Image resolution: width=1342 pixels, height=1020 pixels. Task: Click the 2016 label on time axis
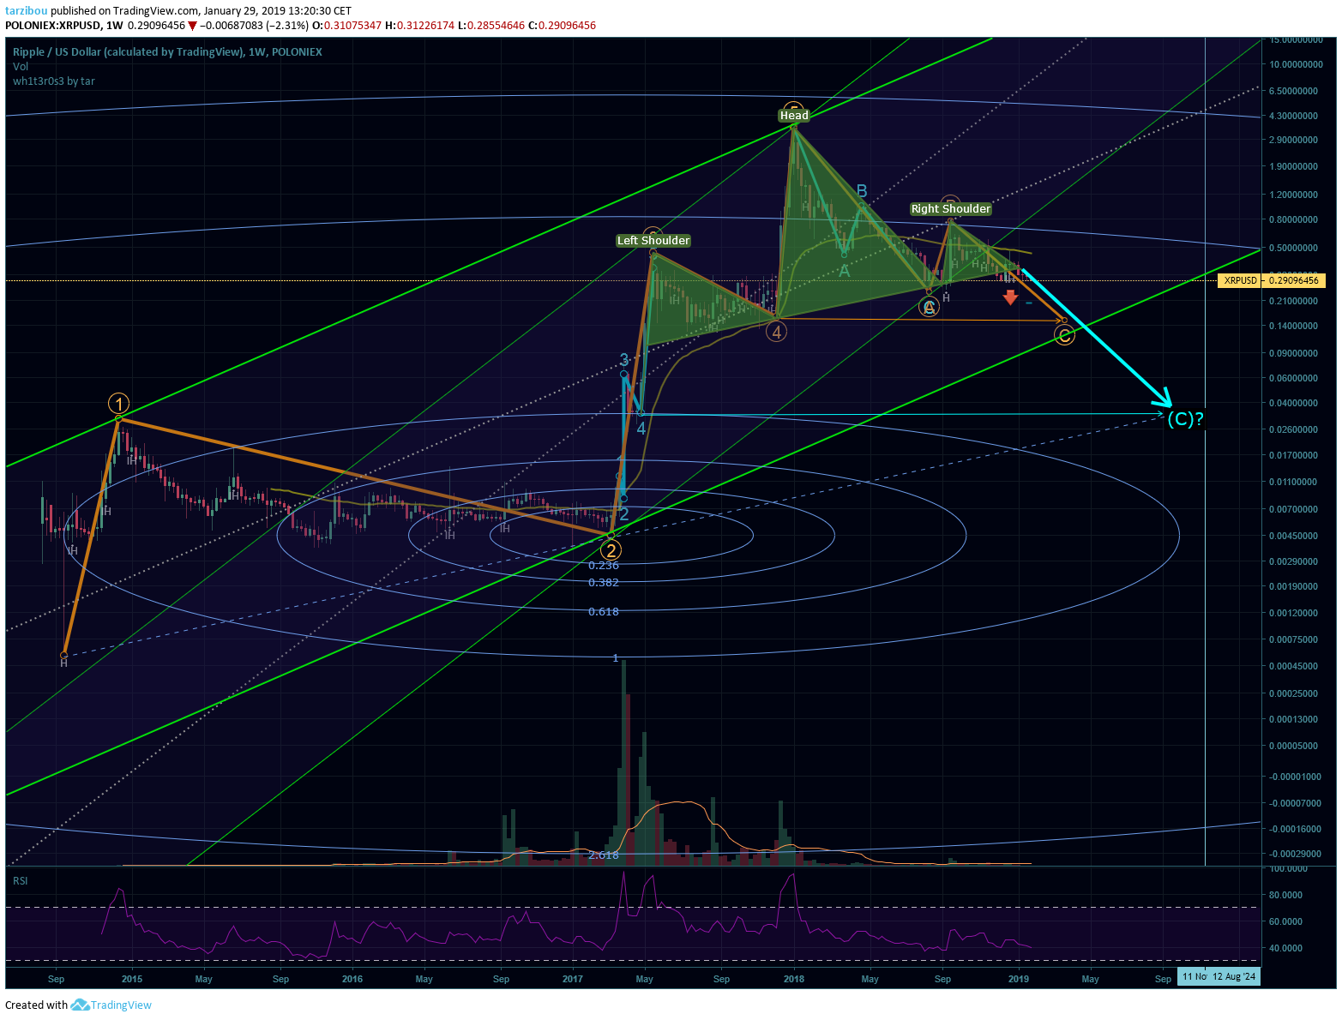point(352,979)
